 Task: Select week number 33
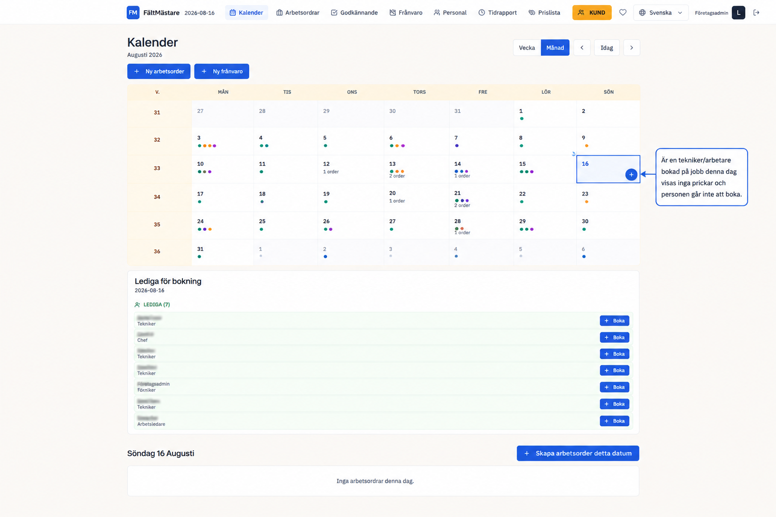pyautogui.click(x=157, y=168)
